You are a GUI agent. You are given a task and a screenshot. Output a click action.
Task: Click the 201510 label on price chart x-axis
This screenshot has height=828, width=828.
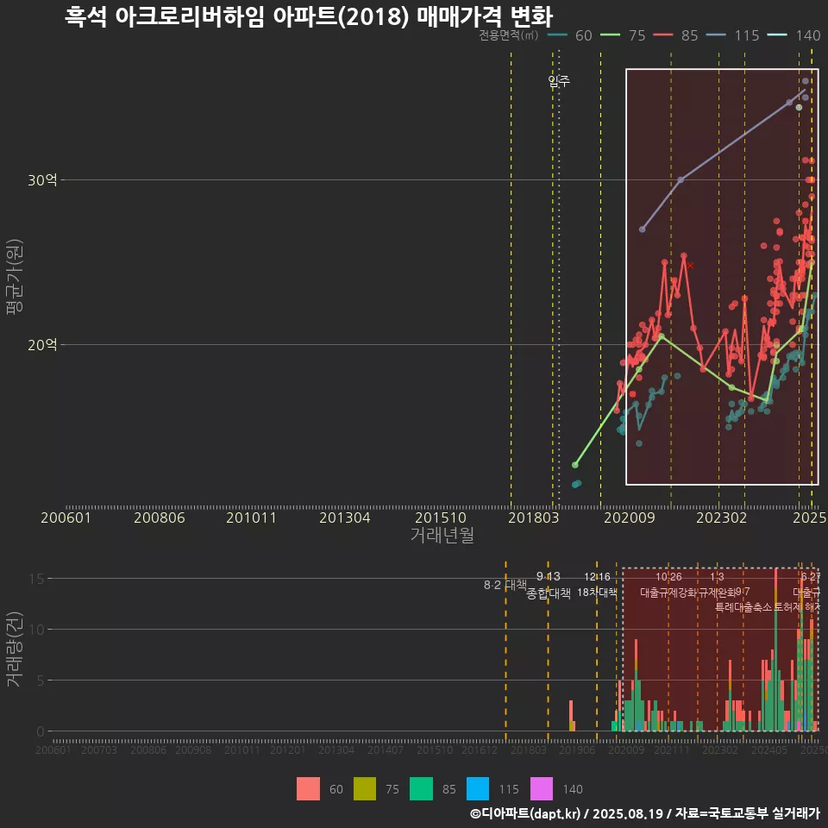[x=441, y=517]
